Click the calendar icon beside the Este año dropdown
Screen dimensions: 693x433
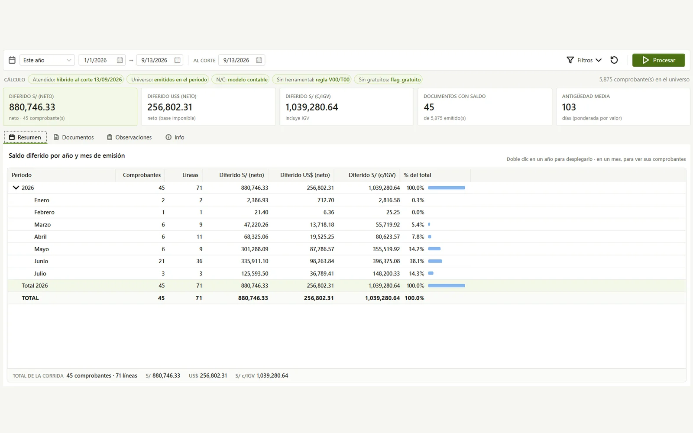tap(12, 60)
